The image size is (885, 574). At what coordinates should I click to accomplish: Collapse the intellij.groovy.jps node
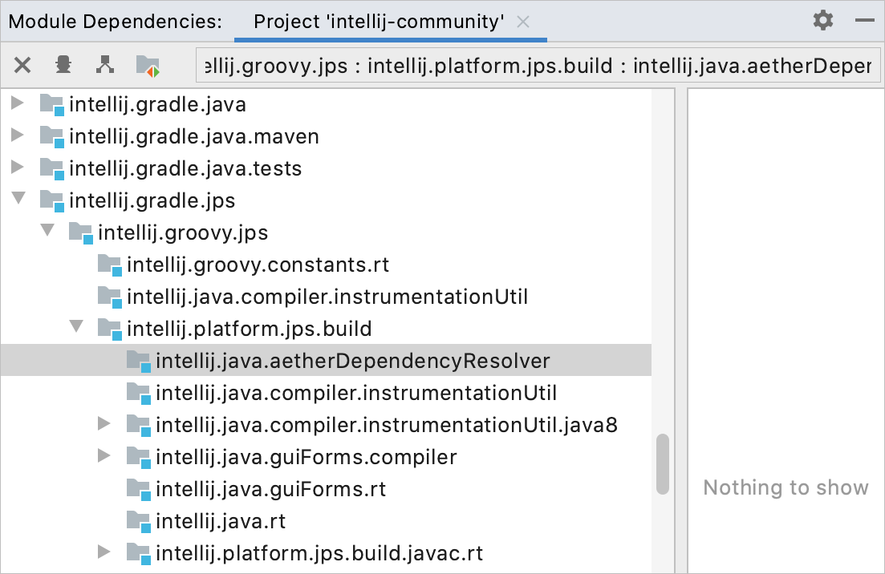pyautogui.click(x=47, y=232)
